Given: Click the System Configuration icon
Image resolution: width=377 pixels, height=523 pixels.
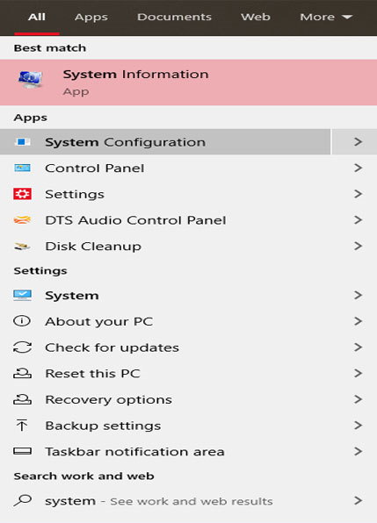Looking at the screenshot, I should [22, 142].
